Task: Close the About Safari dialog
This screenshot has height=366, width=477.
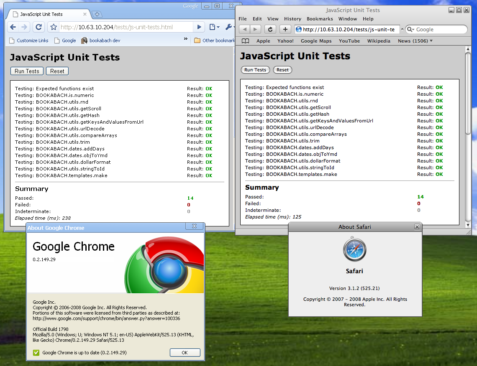Action: [x=417, y=227]
